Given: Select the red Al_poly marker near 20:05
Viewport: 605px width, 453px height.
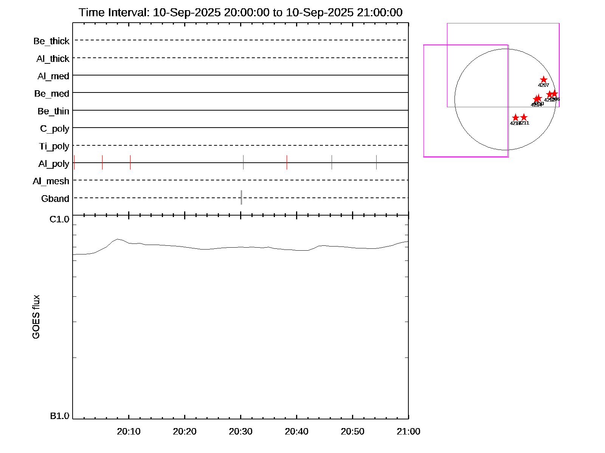Looking at the screenshot, I should (102, 162).
